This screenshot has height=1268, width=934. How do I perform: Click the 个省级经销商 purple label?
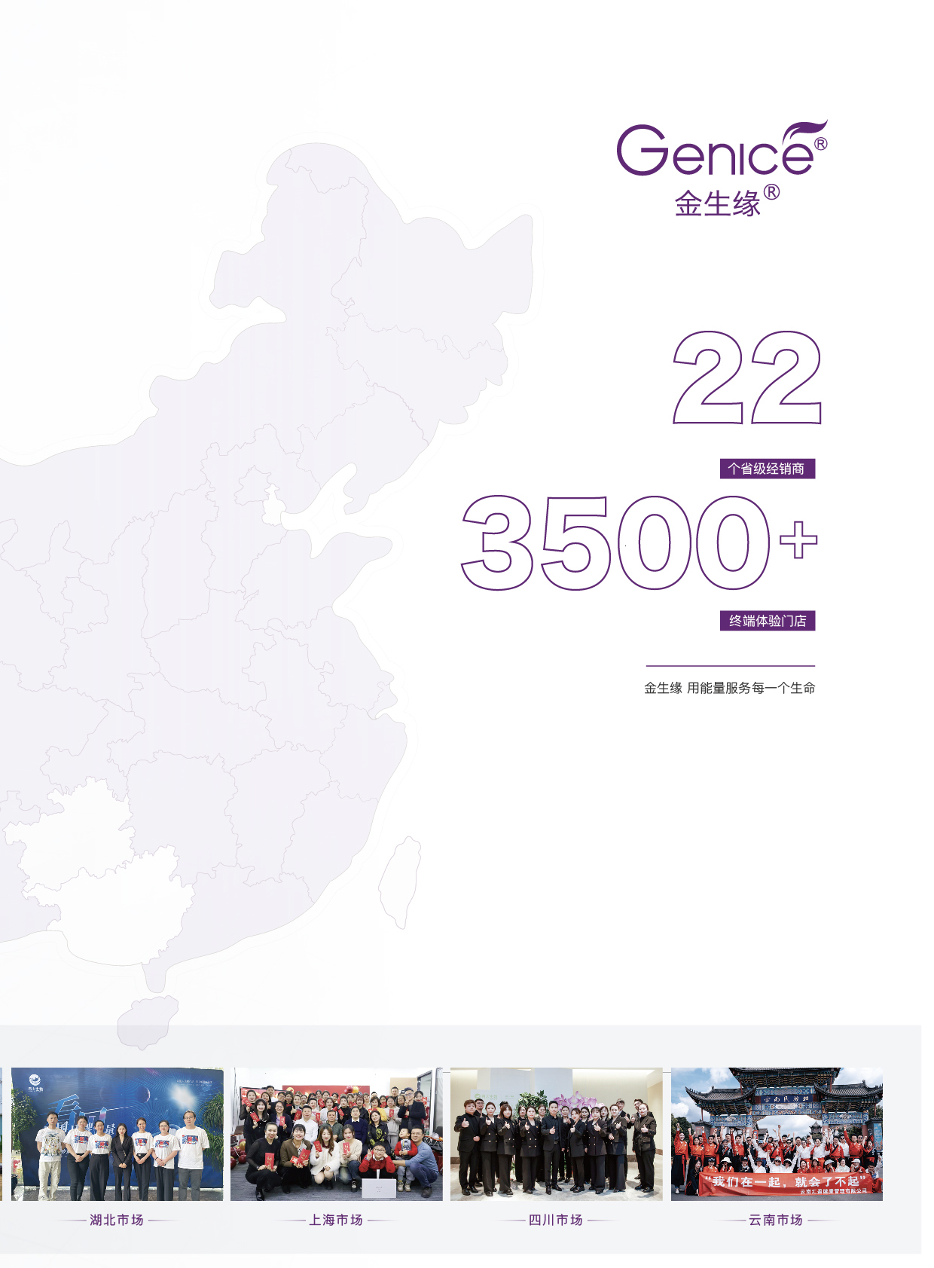coord(768,469)
